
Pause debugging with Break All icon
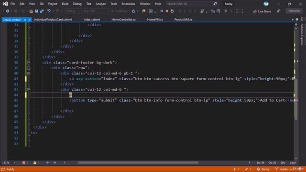point(162,11)
